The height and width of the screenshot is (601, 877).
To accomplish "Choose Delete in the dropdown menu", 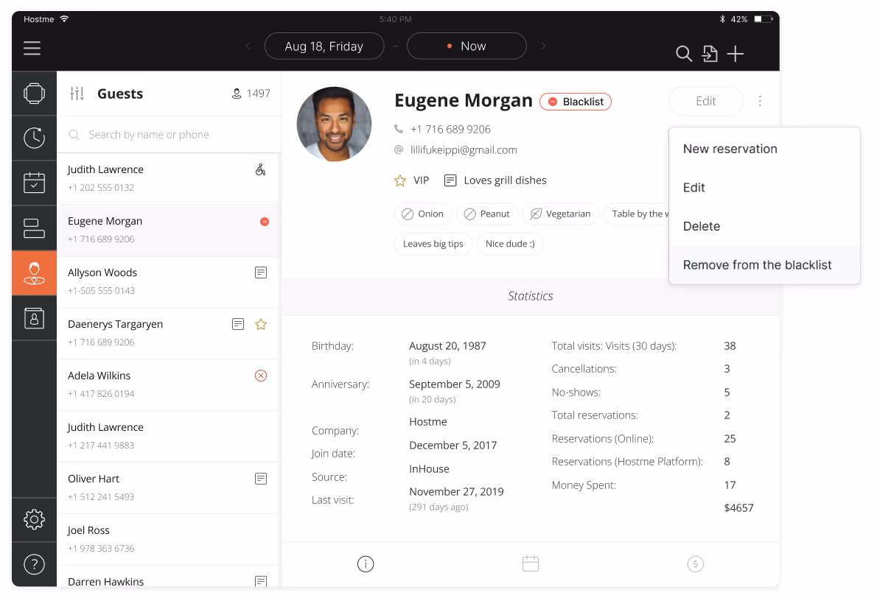I will coord(764,226).
